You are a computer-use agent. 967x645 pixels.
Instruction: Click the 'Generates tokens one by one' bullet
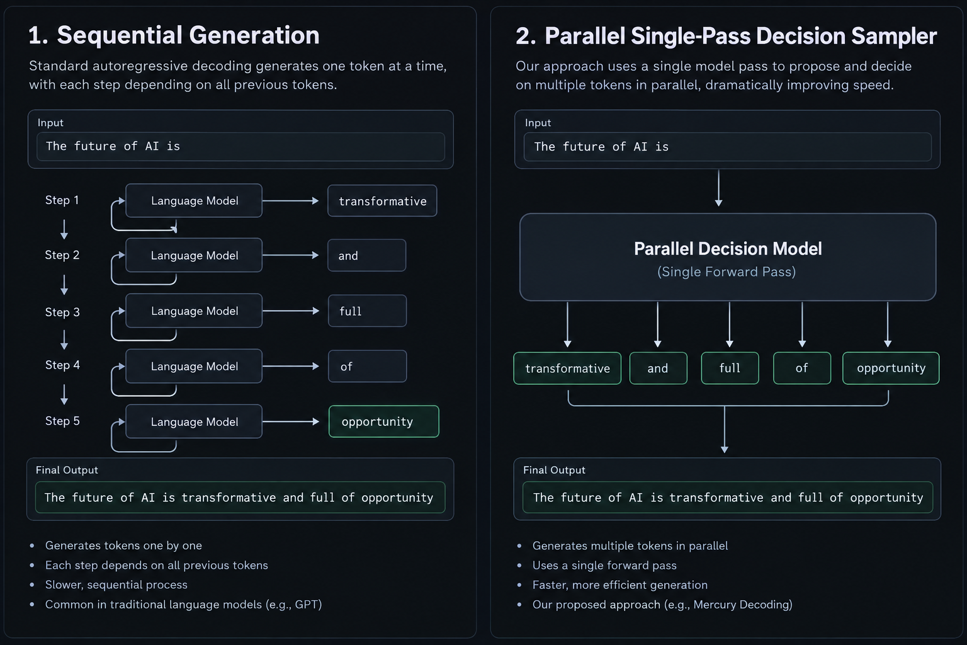pyautogui.click(x=123, y=545)
